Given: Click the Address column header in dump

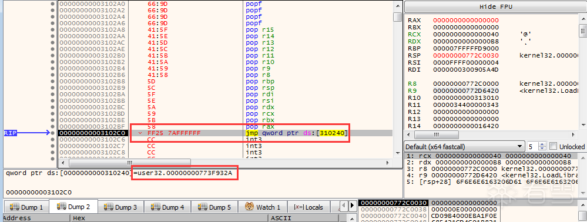Looking at the screenshot, I should click(x=36, y=218).
